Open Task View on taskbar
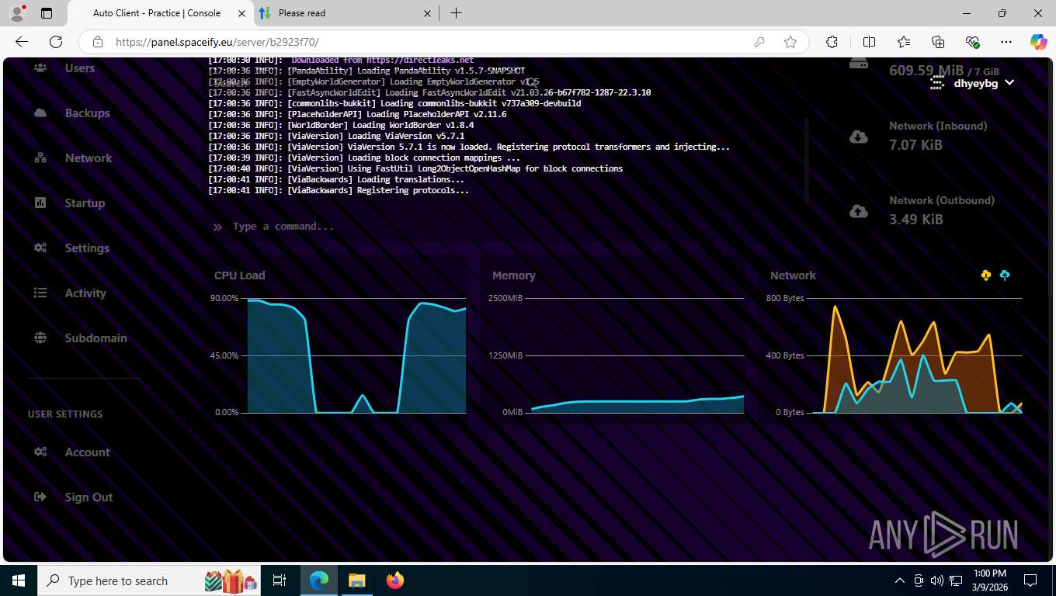 [x=280, y=580]
